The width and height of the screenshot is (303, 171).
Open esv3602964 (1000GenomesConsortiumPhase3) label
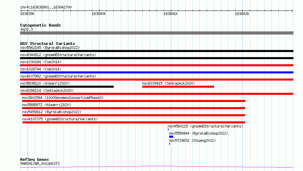(x=63, y=98)
